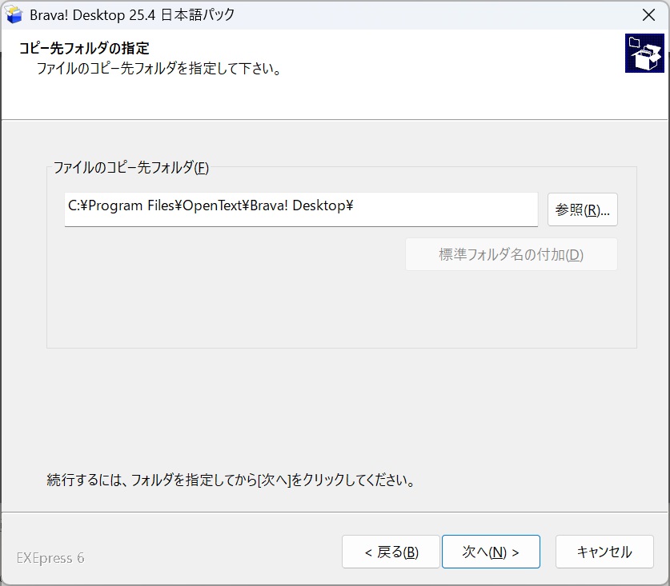The image size is (670, 586).
Task: Click the "C:" drive text in path
Action: [74, 206]
